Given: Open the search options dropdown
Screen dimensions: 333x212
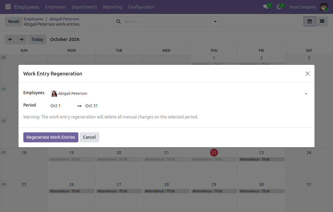Looking at the screenshot, I should [215, 22].
